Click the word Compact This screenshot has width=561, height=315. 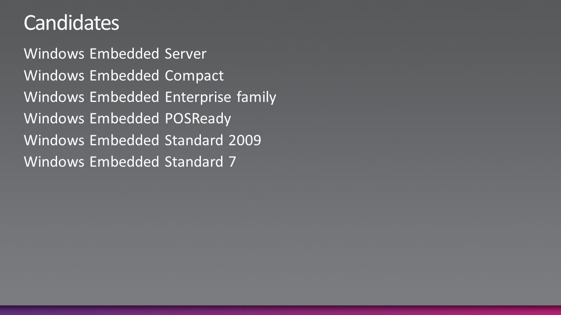(x=194, y=76)
